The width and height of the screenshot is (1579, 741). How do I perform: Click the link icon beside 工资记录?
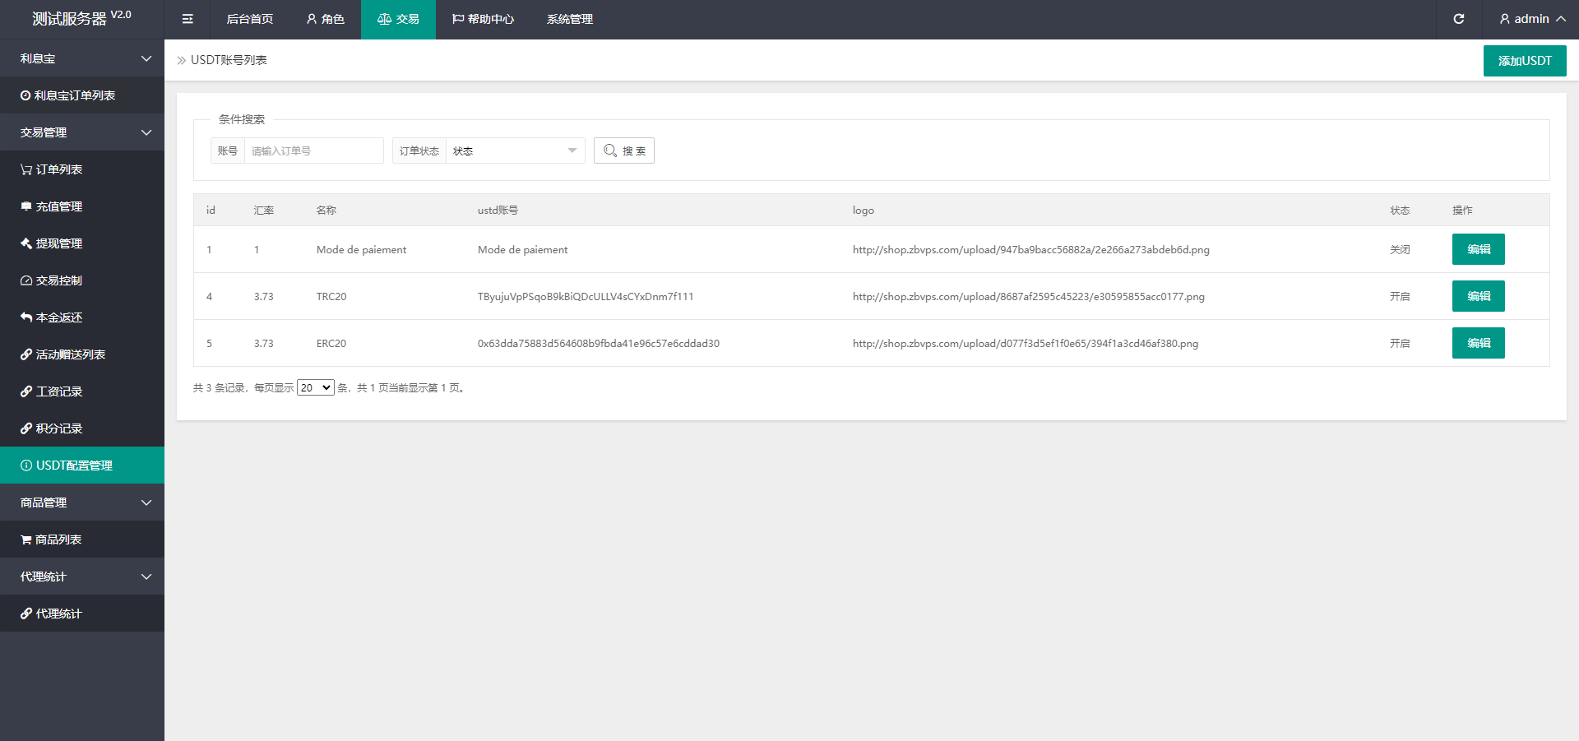tap(26, 391)
